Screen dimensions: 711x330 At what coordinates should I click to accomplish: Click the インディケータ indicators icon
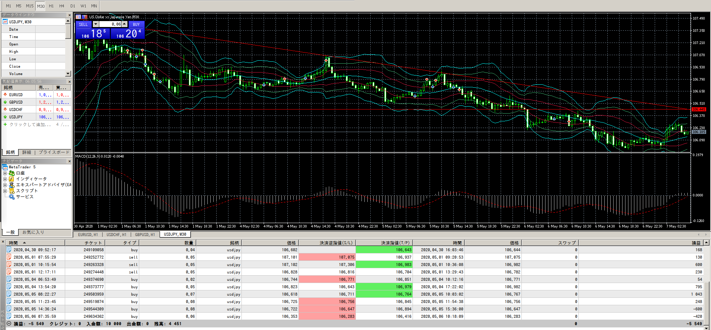pos(11,179)
